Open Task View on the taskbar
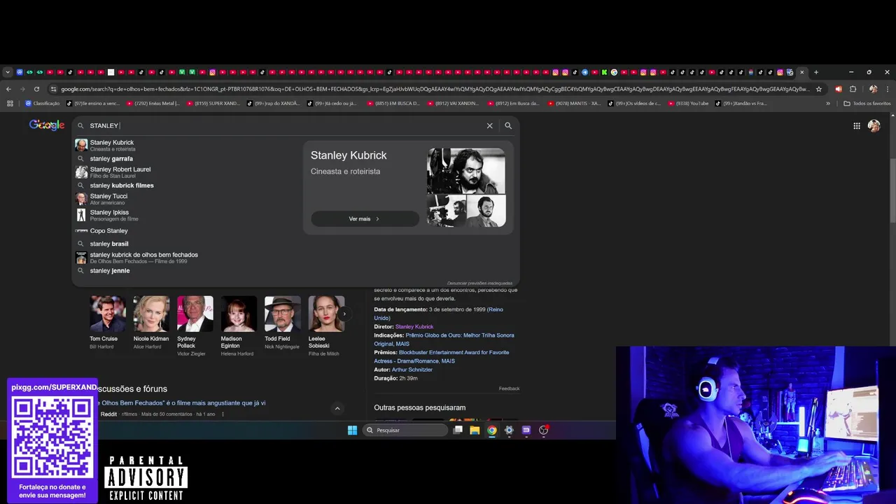The width and height of the screenshot is (896, 504). (458, 430)
